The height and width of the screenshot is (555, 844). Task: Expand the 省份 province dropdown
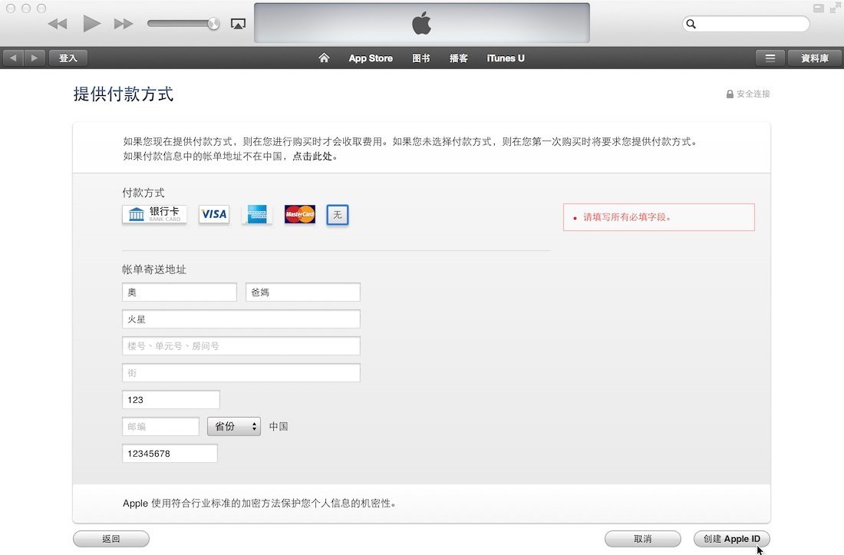click(234, 426)
